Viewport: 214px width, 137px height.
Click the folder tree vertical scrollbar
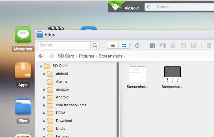118,100
